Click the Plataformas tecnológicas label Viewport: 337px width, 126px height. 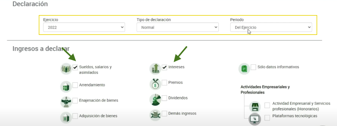pos(295,116)
